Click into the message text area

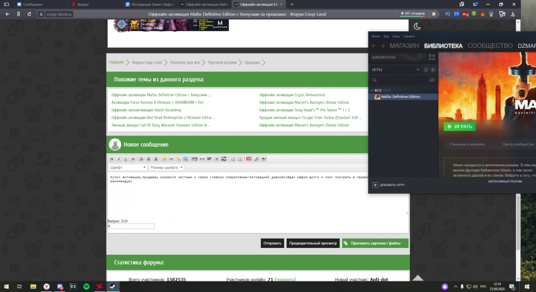coord(258,194)
